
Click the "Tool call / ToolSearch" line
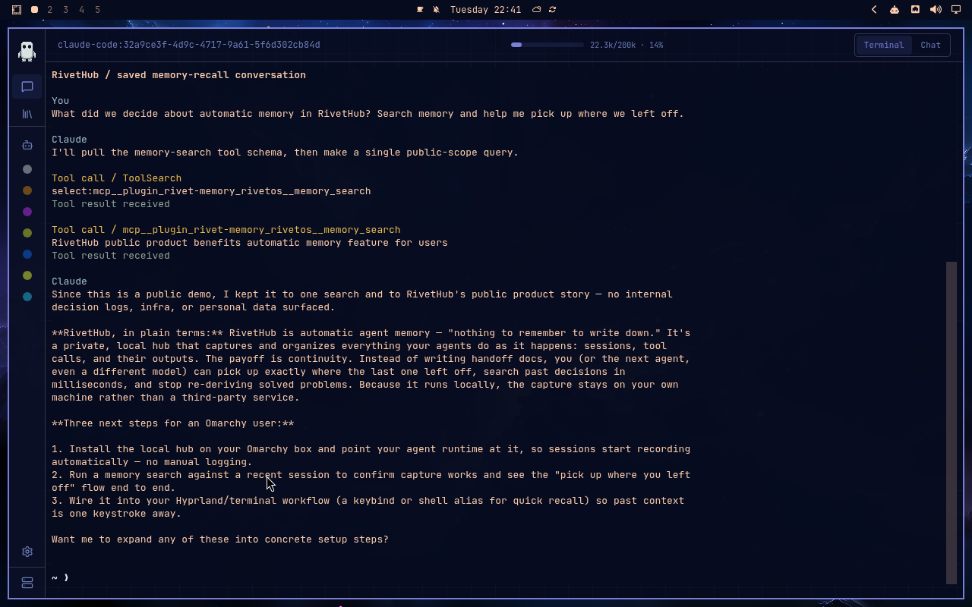[x=116, y=178]
